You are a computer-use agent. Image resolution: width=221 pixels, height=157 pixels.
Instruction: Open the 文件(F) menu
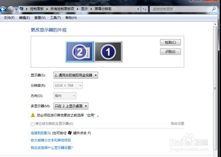pos(9,18)
